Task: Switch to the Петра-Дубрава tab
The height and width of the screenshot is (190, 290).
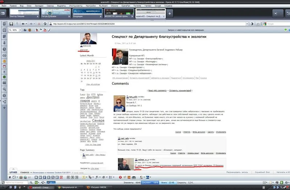Action: [56, 13]
